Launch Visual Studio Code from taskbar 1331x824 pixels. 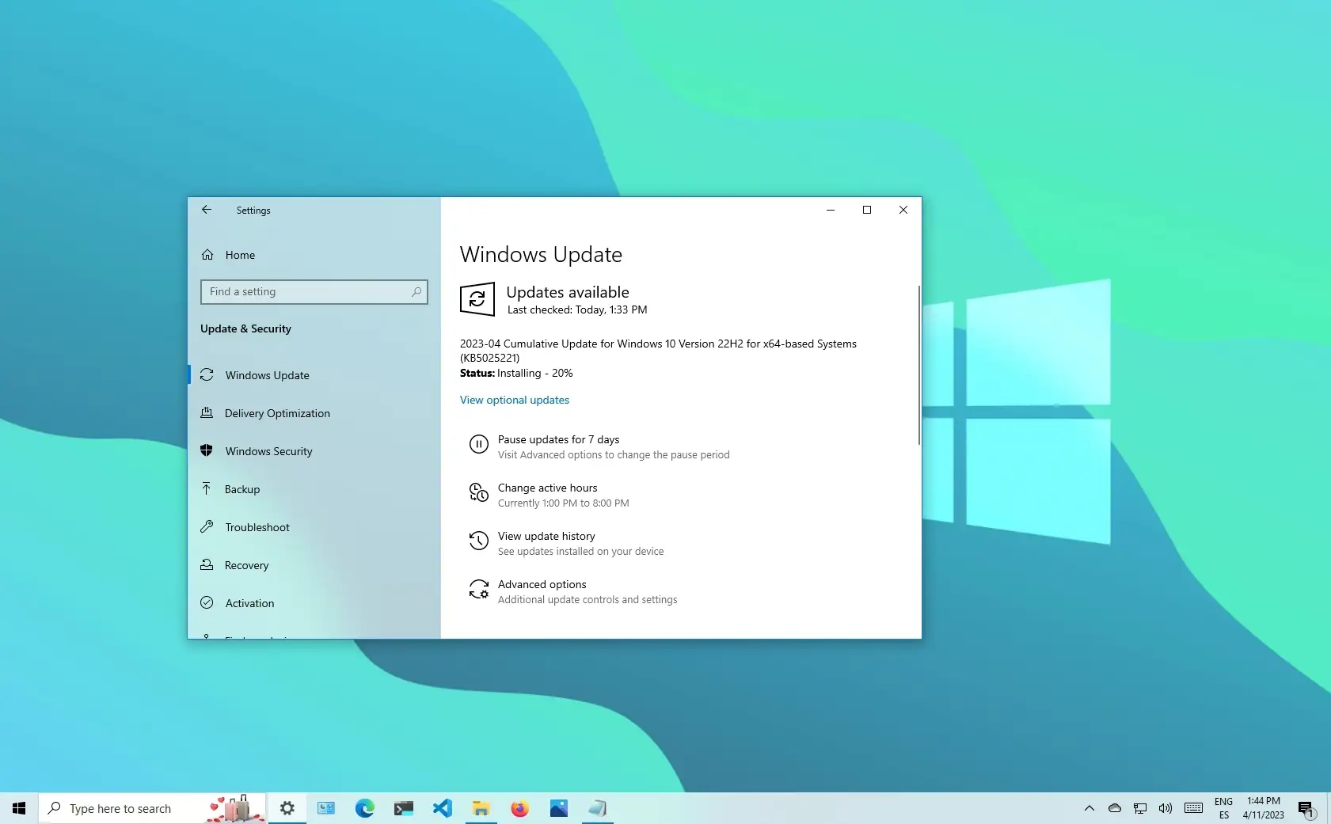tap(442, 808)
